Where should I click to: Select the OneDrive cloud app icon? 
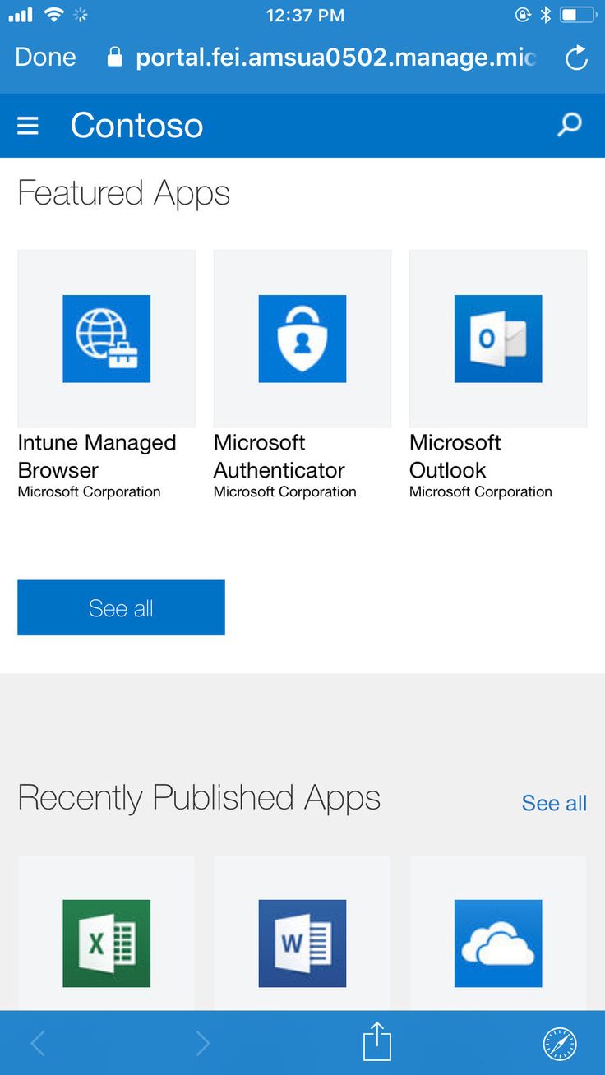coord(498,944)
